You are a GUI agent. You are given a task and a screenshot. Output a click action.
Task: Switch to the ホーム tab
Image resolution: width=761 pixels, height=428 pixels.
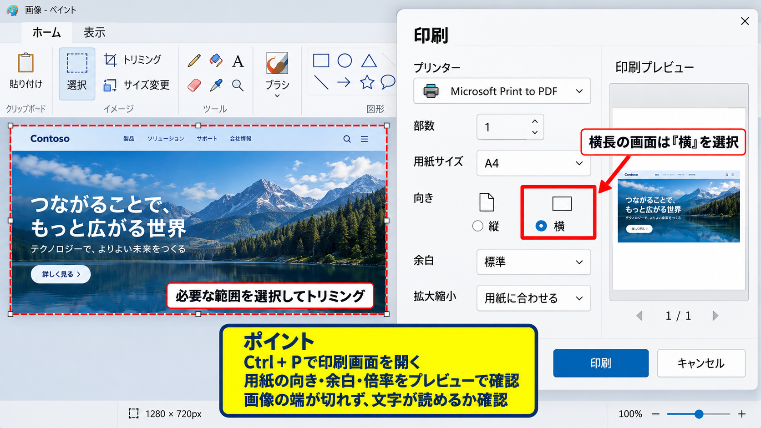(46, 32)
